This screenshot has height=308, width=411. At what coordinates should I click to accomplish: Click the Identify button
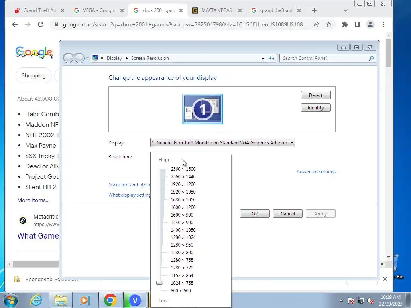(x=315, y=107)
